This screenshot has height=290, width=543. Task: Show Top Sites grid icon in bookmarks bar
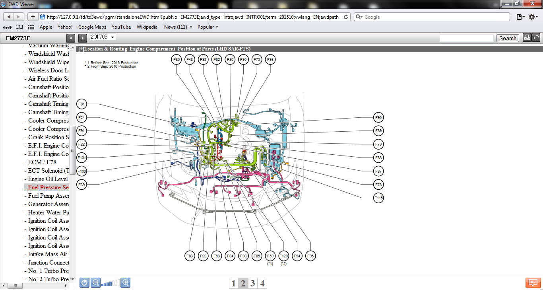pyautogui.click(x=31, y=27)
